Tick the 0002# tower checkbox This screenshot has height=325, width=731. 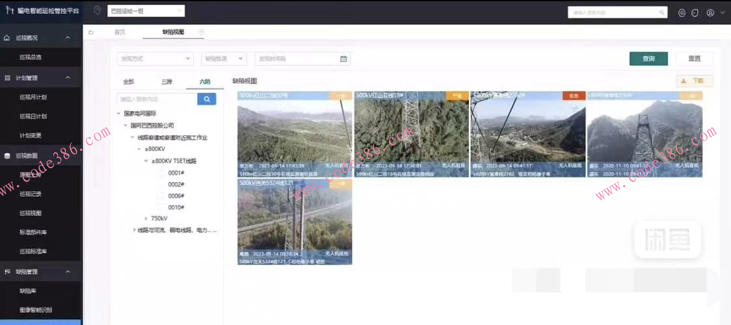(162, 185)
